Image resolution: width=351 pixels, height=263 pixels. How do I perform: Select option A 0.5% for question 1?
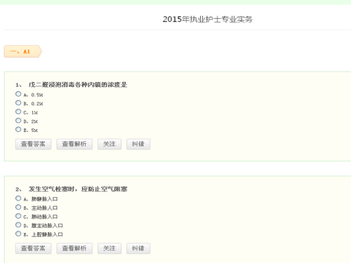pyautogui.click(x=18, y=94)
